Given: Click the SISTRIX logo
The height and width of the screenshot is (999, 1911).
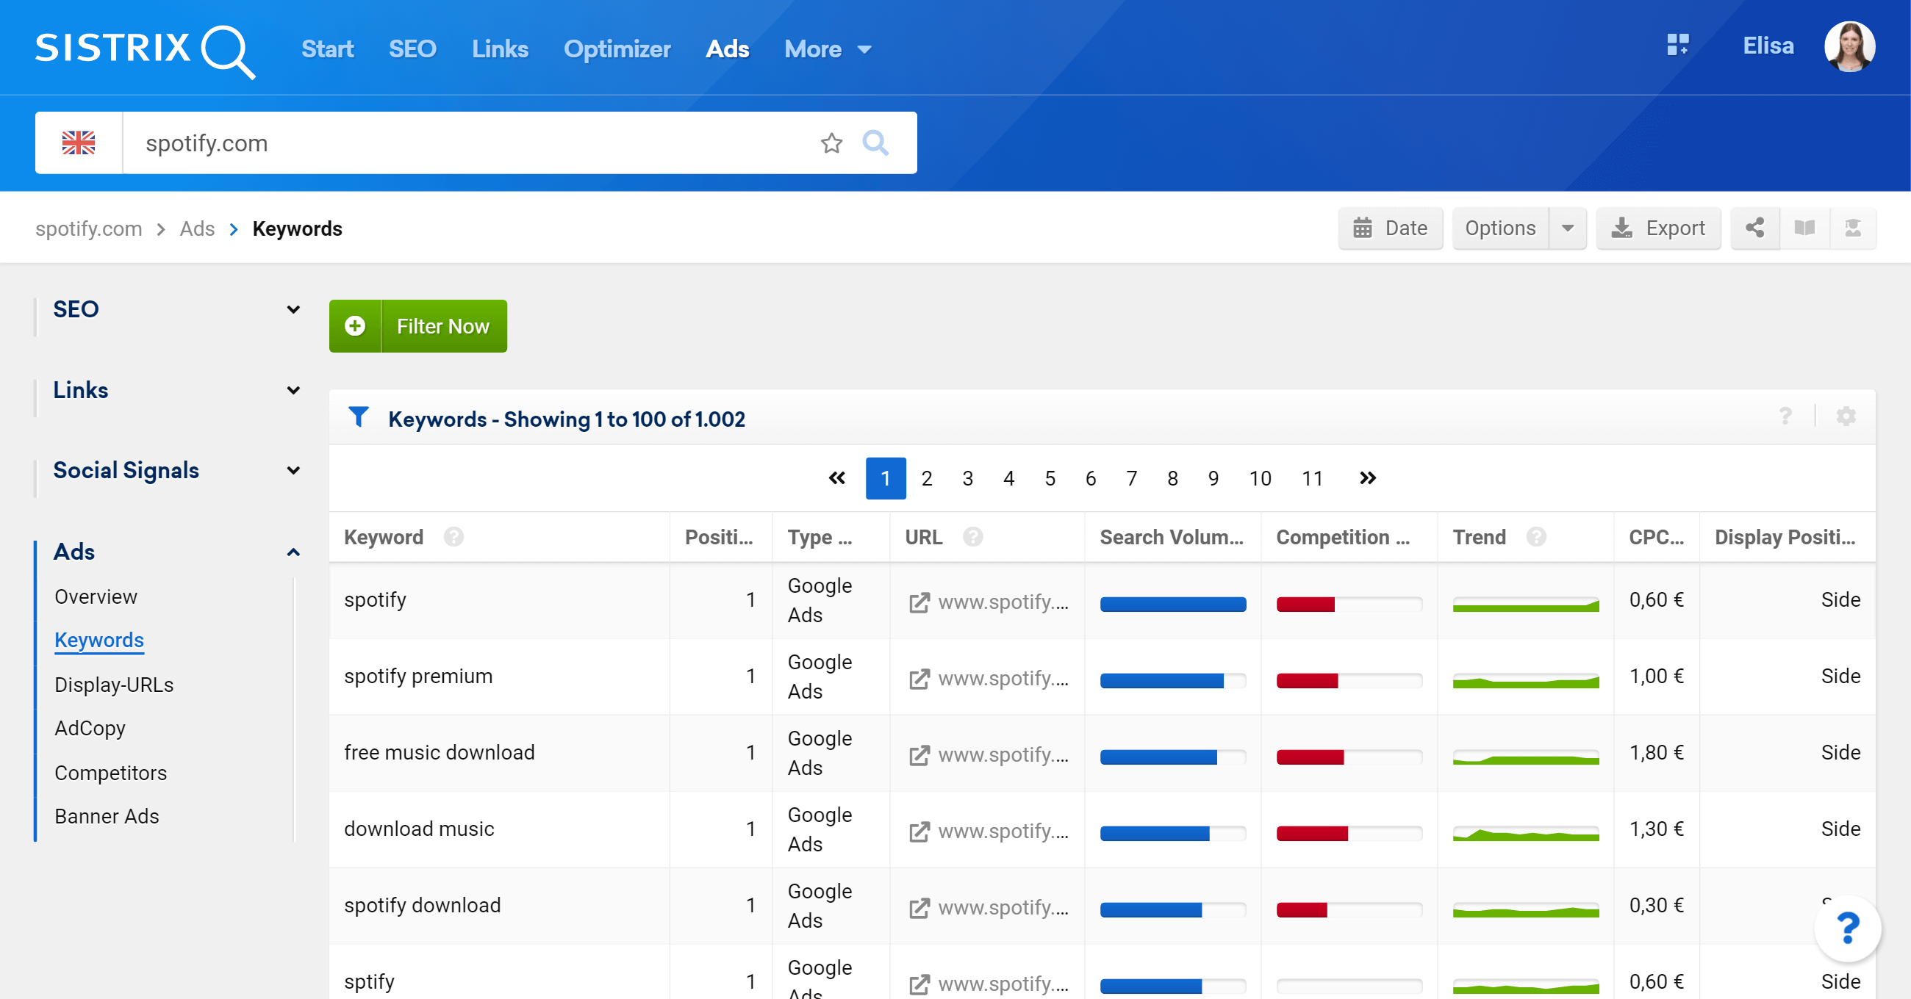Looking at the screenshot, I should coord(146,51).
